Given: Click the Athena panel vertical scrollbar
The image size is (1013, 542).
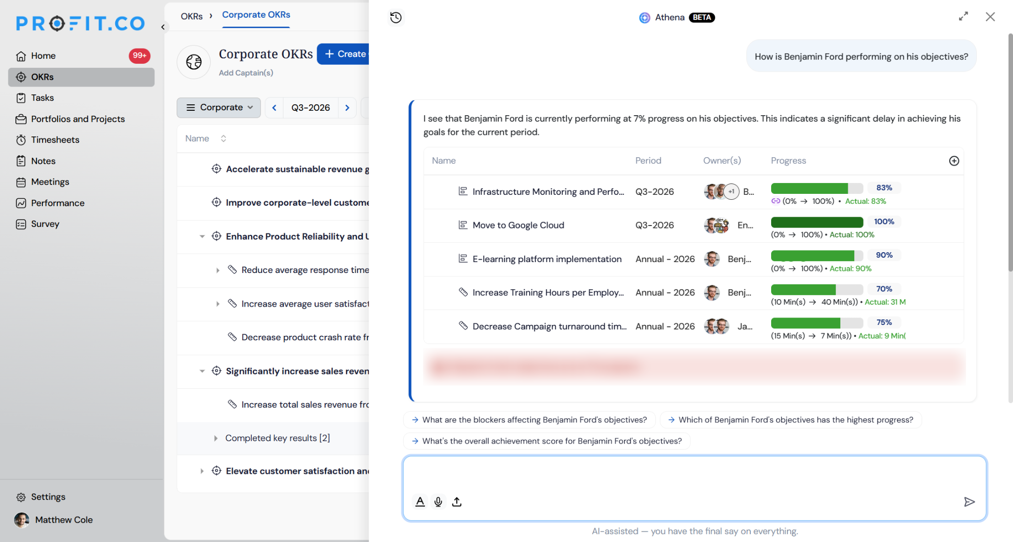Looking at the screenshot, I should [1010, 152].
